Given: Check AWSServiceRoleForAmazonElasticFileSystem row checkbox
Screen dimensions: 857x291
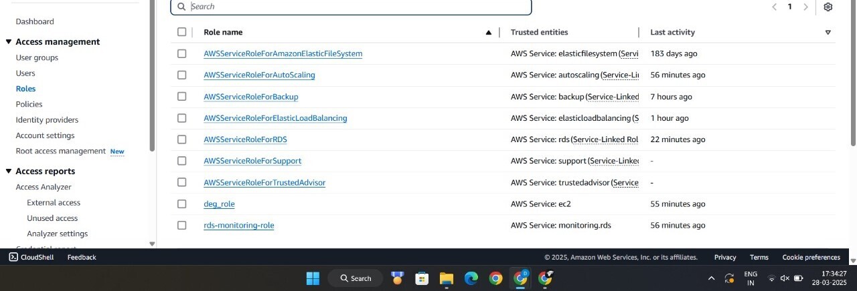Looking at the screenshot, I should tap(181, 53).
